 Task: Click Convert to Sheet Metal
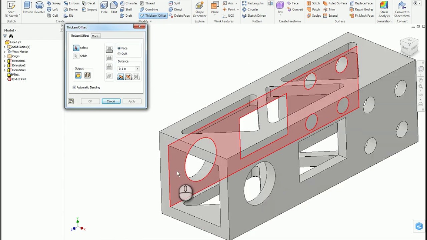(402, 10)
